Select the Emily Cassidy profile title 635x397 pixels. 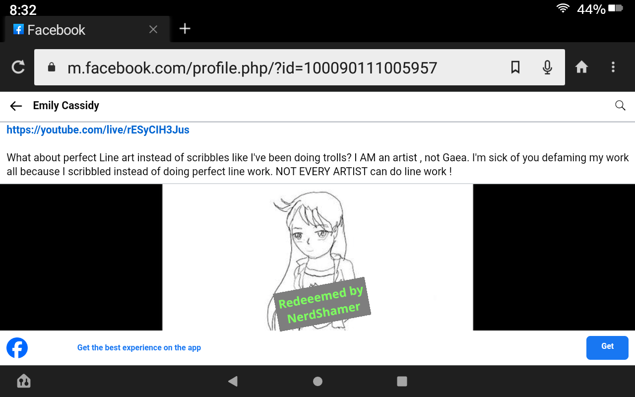[66, 106]
